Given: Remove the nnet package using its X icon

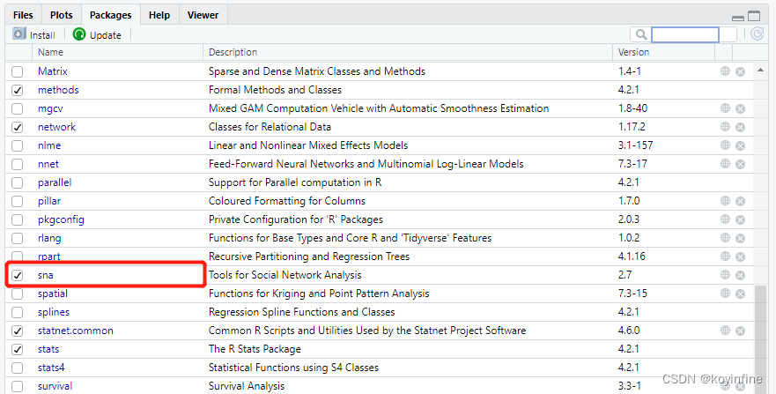Looking at the screenshot, I should 741,165.
